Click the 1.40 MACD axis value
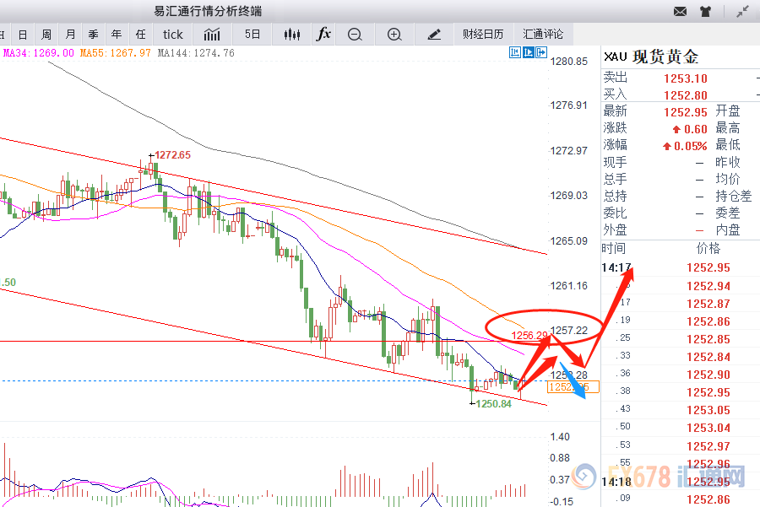The image size is (760, 507). 560,437
